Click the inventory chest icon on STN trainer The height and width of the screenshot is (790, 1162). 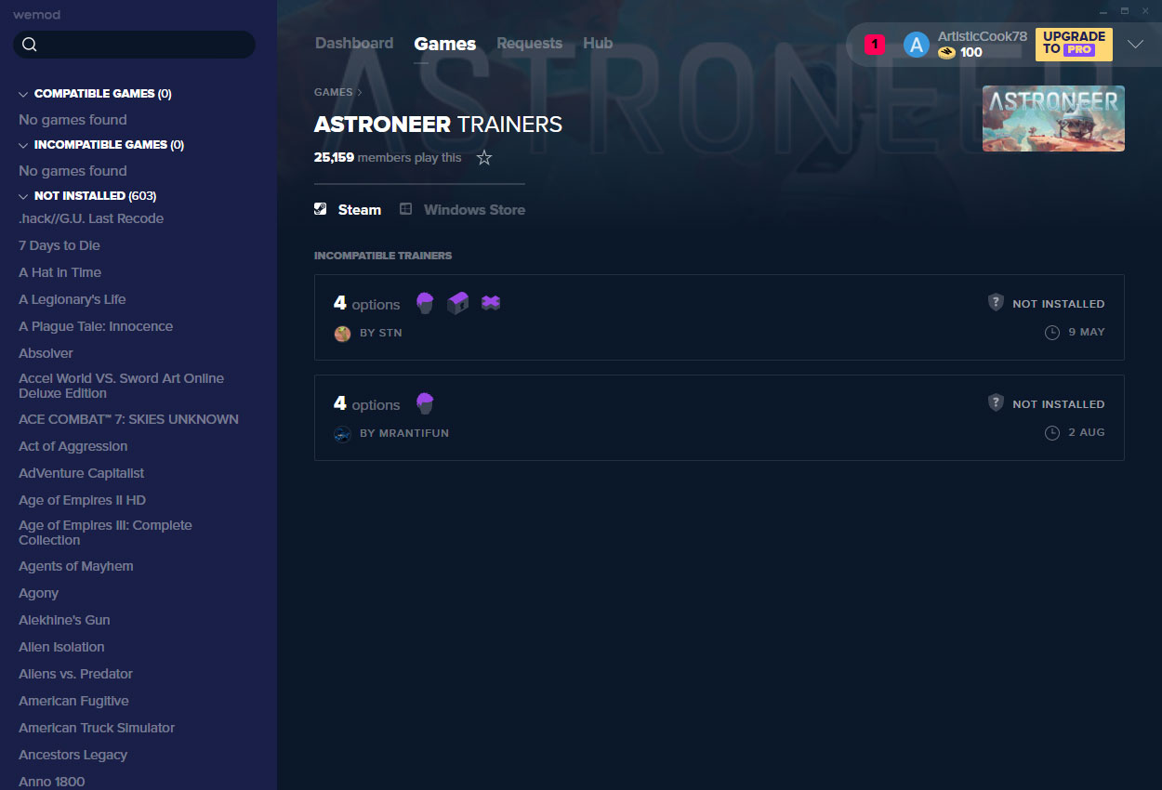[x=457, y=303]
